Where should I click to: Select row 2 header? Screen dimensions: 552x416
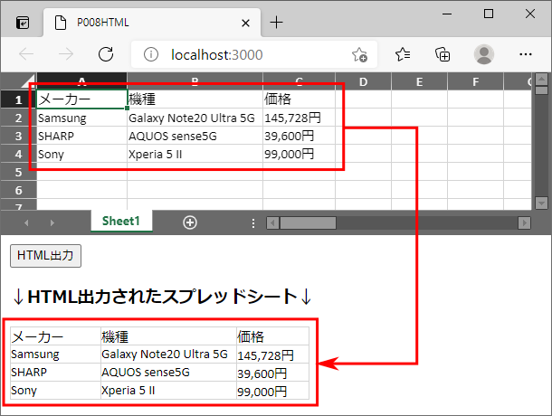(19, 118)
